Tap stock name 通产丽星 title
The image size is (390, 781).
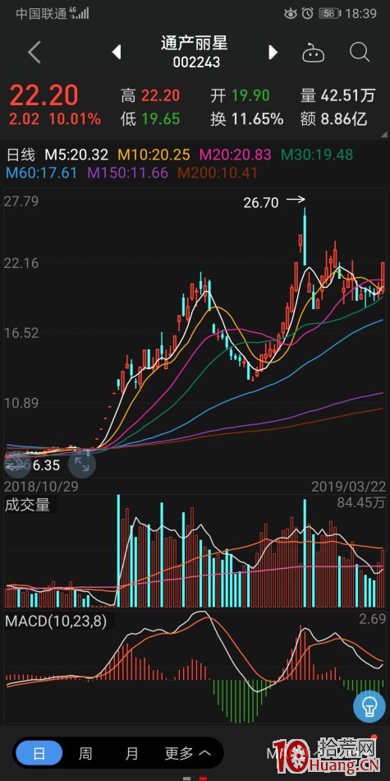pyautogui.click(x=195, y=43)
